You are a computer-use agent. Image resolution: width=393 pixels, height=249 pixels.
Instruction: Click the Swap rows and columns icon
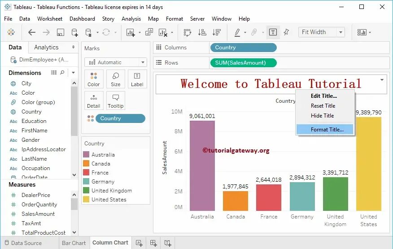[188, 32]
